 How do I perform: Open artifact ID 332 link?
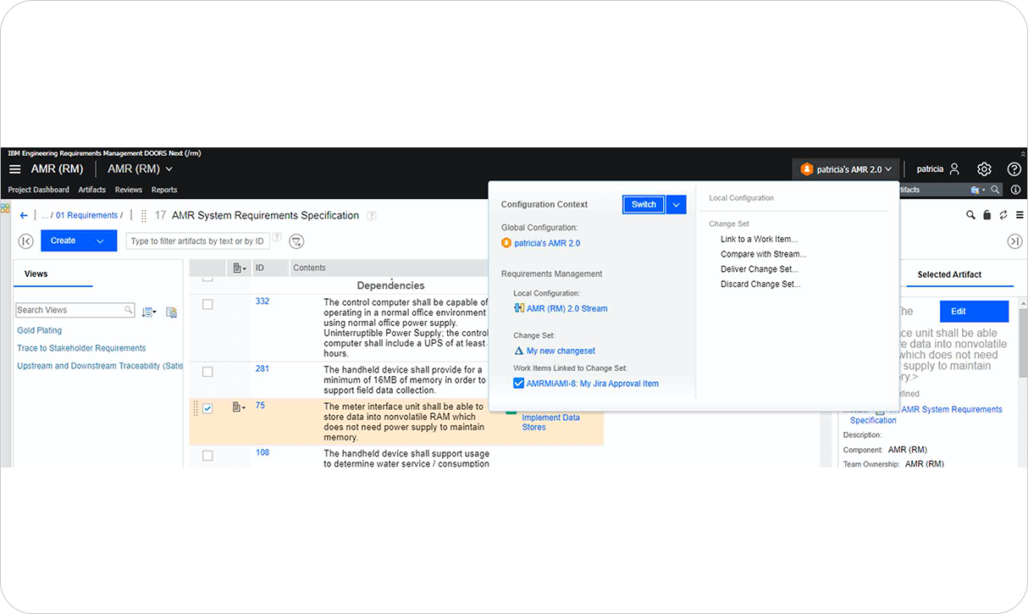[263, 301]
